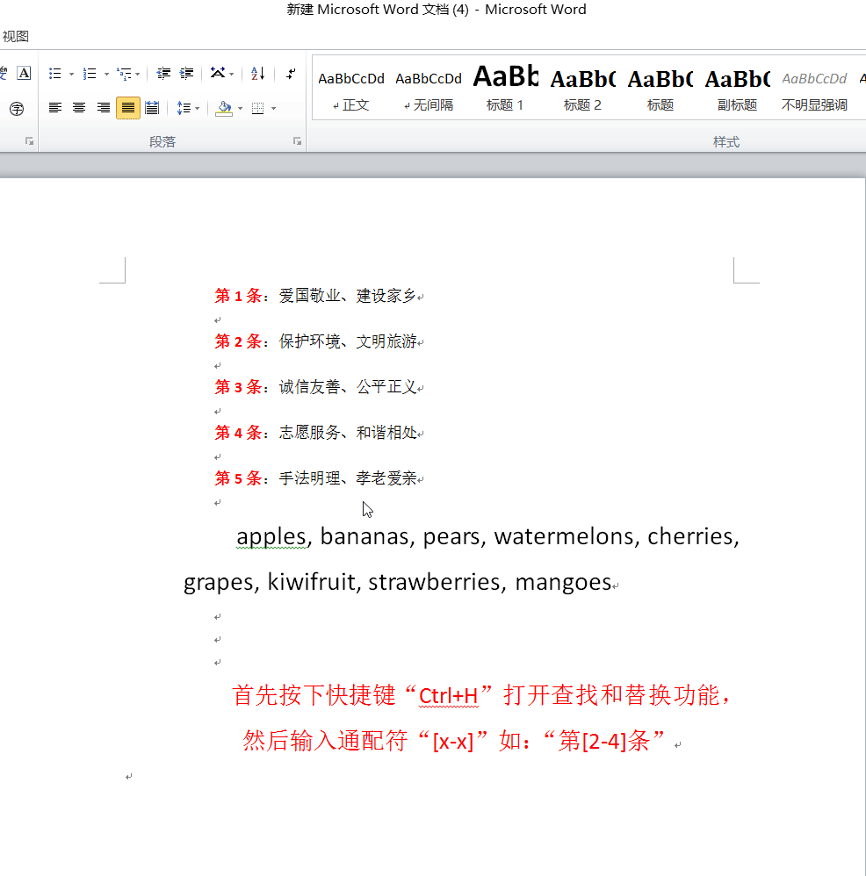Enable Distributed alignment
This screenshot has height=876, width=866.
(152, 108)
